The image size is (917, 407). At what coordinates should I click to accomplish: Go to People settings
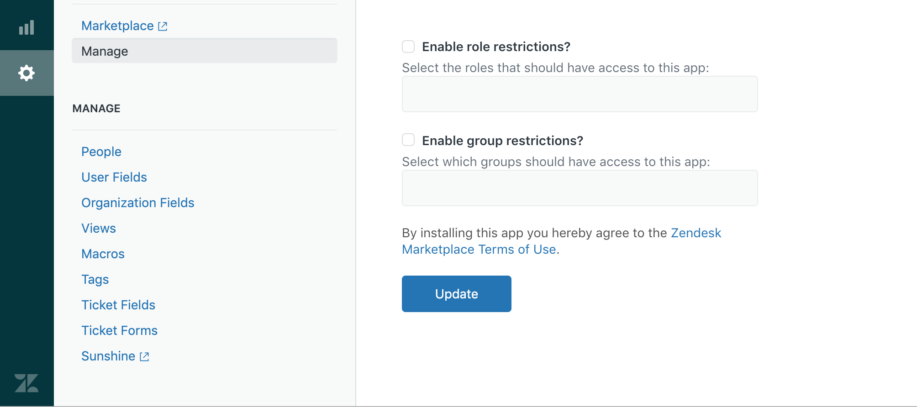101,152
